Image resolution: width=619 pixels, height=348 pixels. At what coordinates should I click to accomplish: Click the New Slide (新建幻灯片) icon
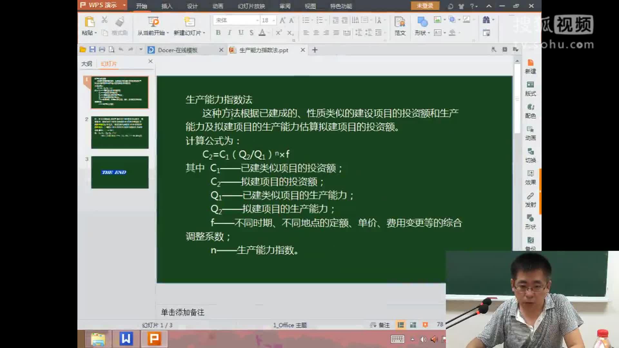pos(190,22)
